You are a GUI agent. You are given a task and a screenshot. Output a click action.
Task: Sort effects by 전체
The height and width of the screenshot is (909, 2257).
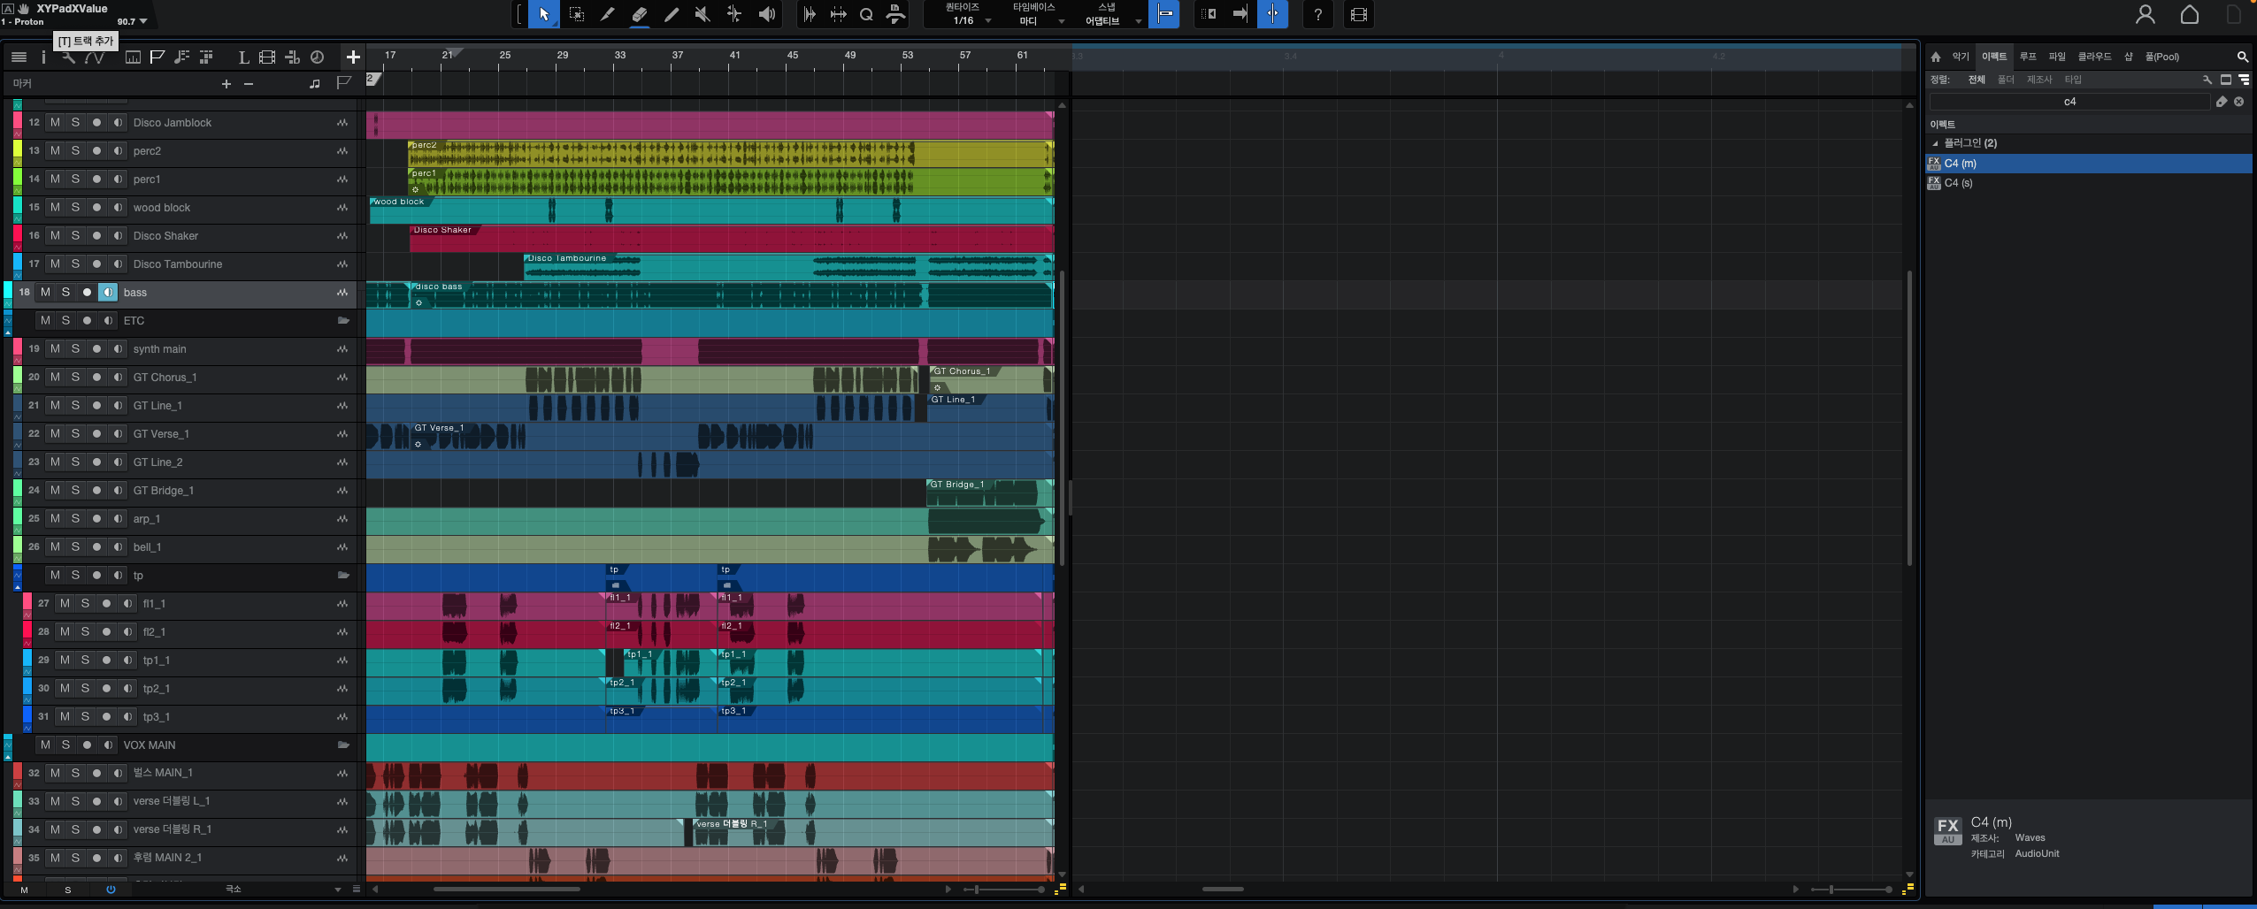click(x=1977, y=80)
